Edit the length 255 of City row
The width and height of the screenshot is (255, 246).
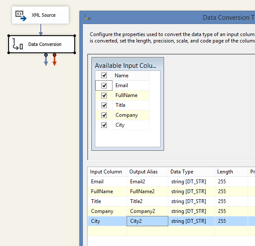(231, 221)
